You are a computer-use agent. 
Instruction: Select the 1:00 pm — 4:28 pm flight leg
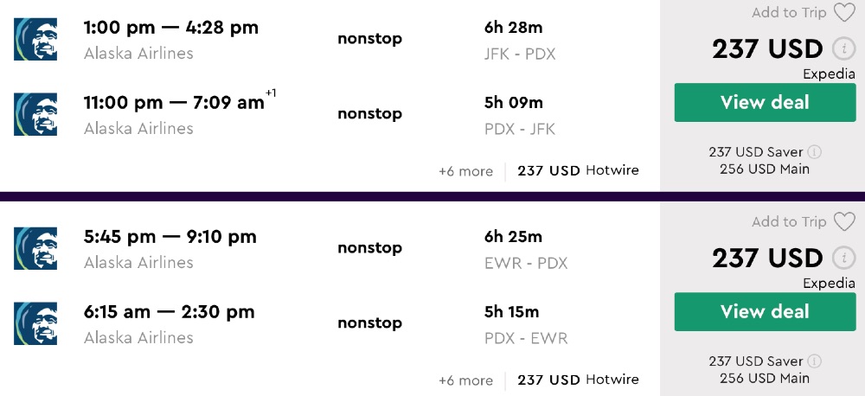pos(171,28)
